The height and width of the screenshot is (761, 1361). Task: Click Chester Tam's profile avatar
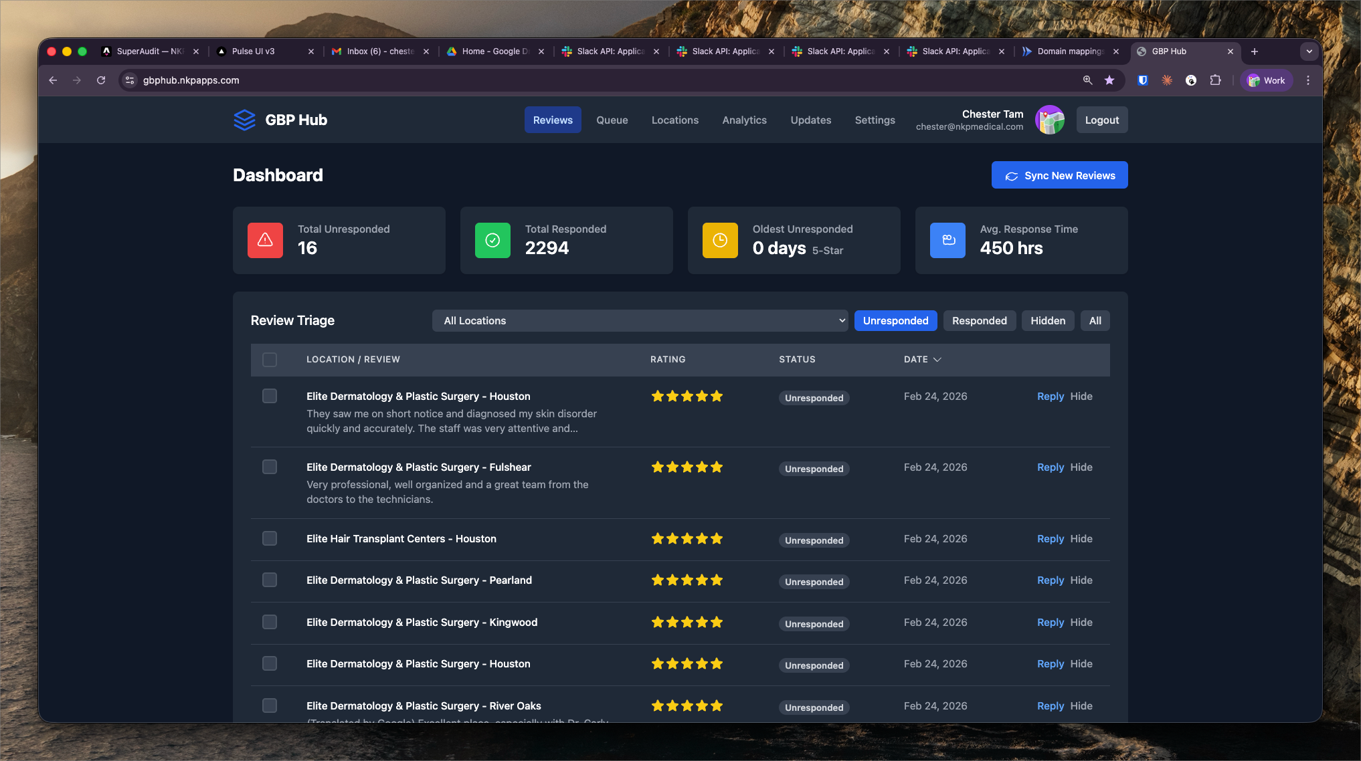[x=1049, y=120]
